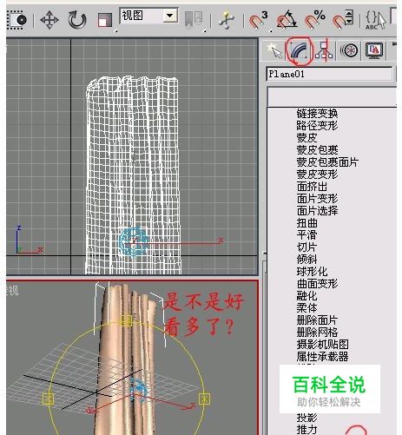Click the perspective viewport label 视
Viewport: 402px width, 435px height.
click(13, 290)
